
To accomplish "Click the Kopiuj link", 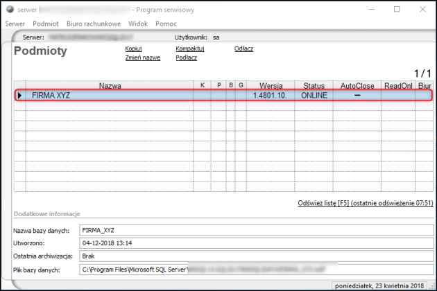I will click(x=133, y=48).
